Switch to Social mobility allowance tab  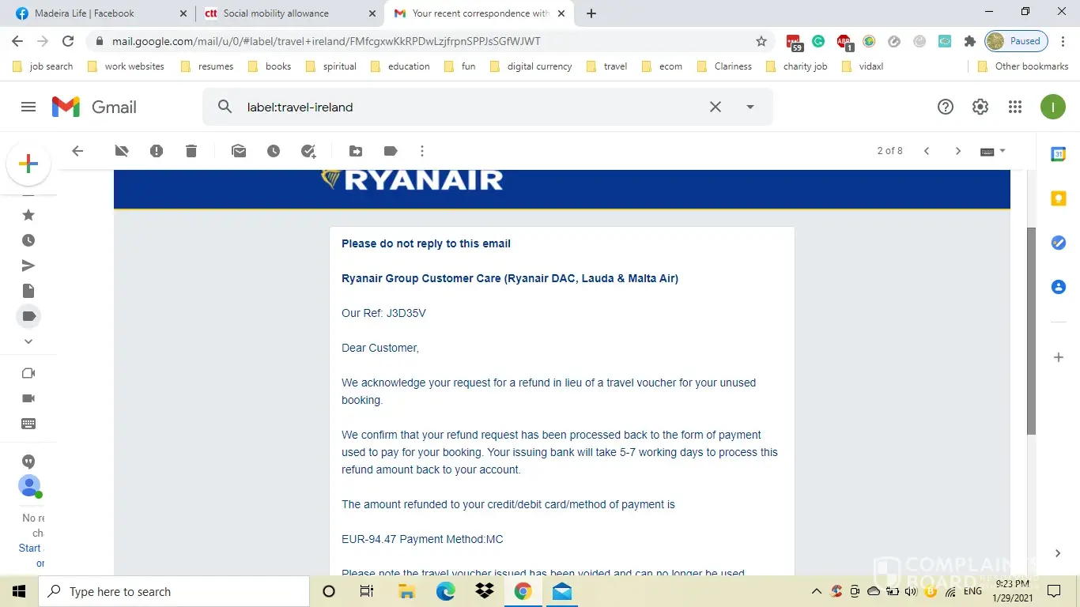pos(276,13)
